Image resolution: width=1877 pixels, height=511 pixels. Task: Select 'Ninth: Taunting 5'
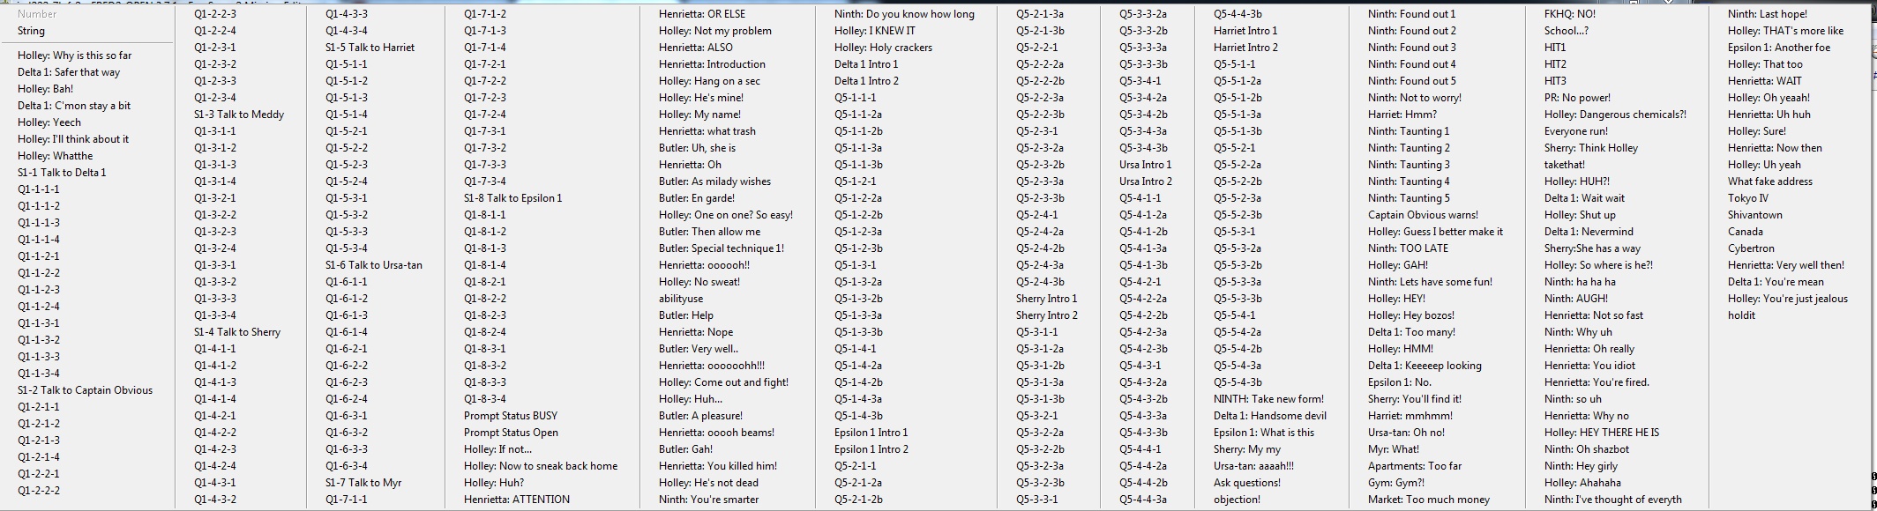point(1409,198)
